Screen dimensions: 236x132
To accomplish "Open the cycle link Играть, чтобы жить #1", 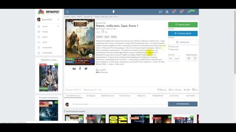I will [x=106, y=29].
